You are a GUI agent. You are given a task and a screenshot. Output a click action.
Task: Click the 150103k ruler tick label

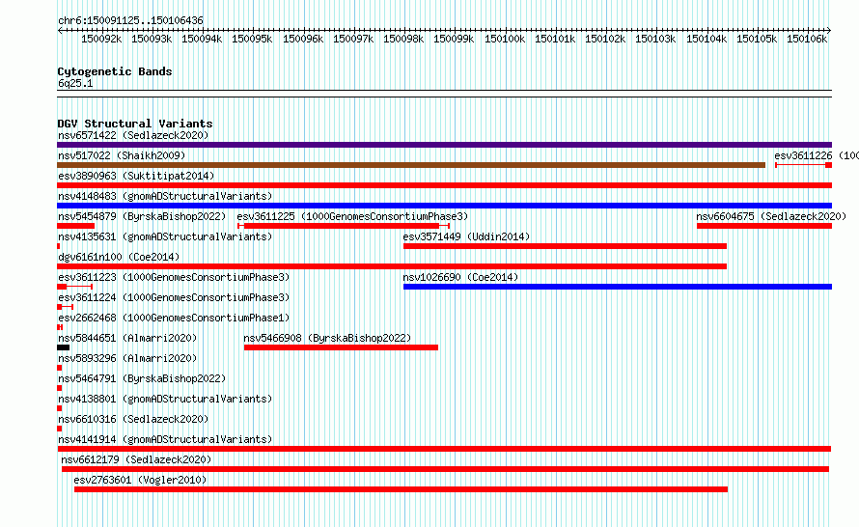(655, 39)
